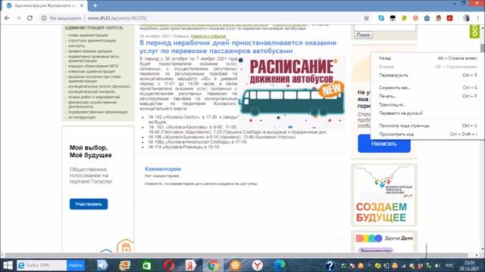Choose 'Перевести на русский' from the context menu

[x=427, y=113]
